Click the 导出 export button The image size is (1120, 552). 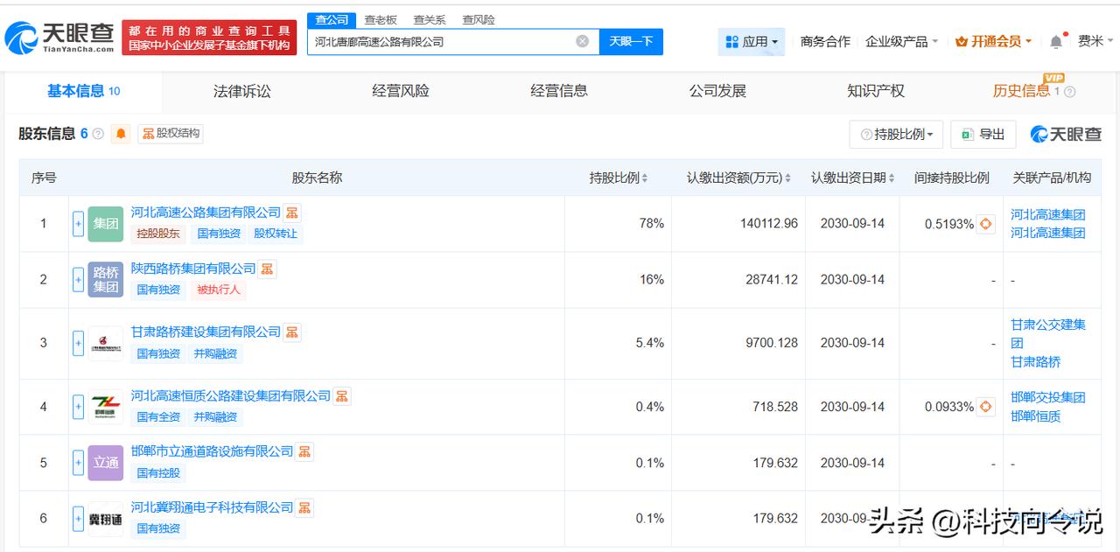coord(983,134)
